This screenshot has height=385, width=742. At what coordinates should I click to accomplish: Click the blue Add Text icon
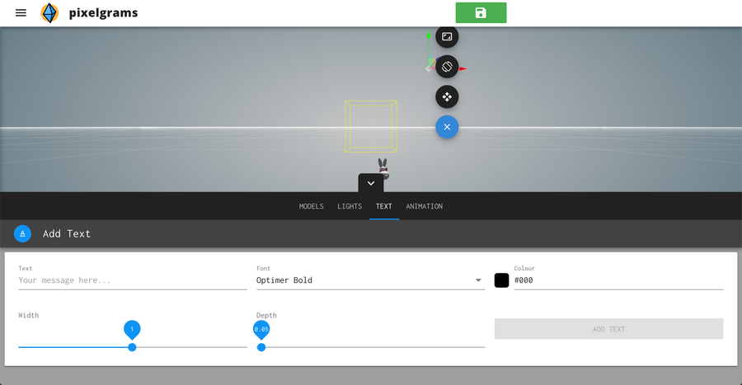coord(23,233)
